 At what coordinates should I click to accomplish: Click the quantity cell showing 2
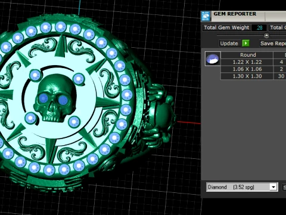[281, 69]
